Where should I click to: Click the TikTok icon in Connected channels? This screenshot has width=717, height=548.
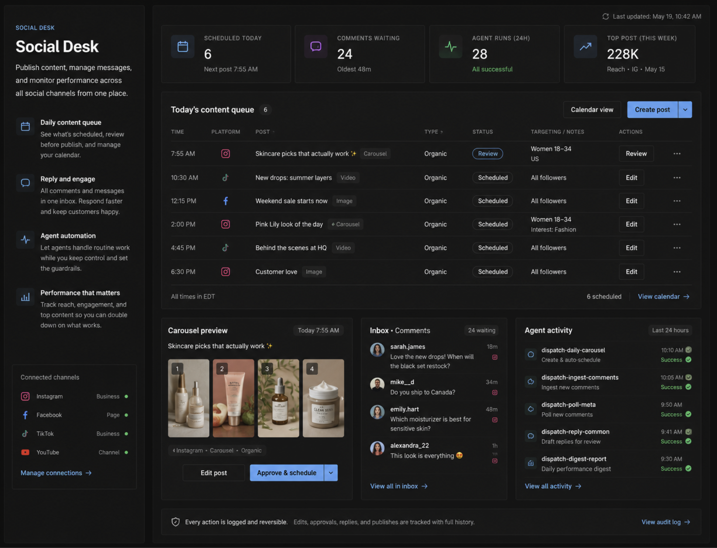click(25, 434)
